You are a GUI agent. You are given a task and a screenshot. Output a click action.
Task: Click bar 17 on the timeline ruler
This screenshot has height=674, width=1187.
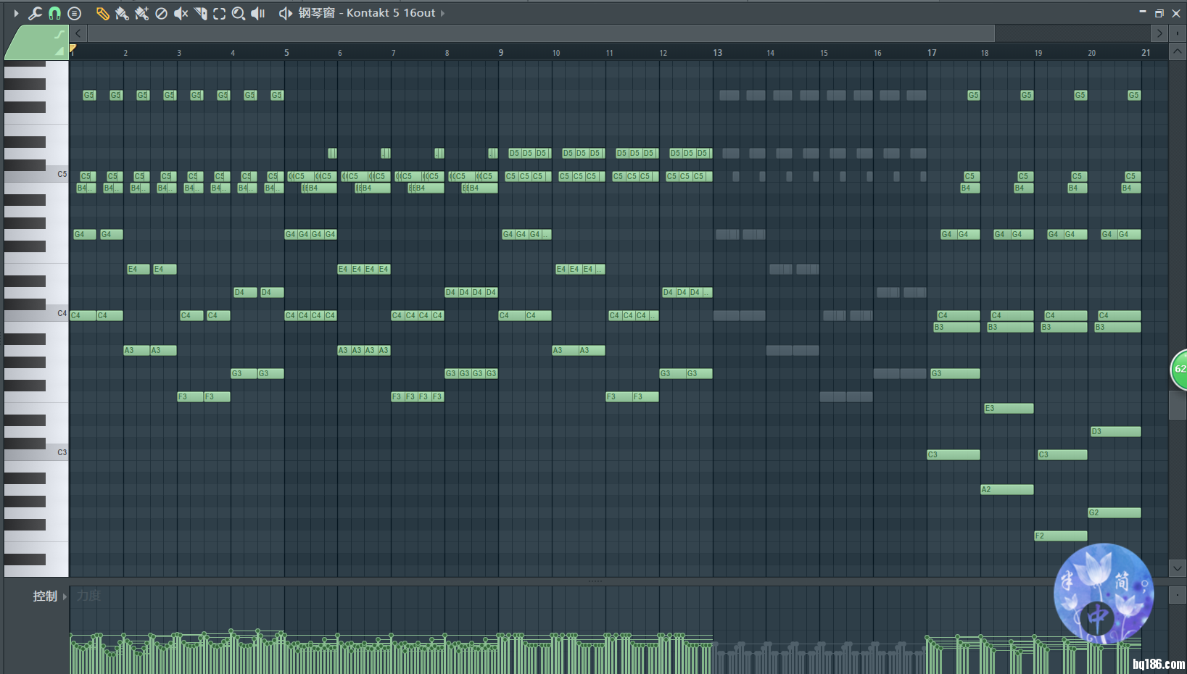click(x=932, y=53)
